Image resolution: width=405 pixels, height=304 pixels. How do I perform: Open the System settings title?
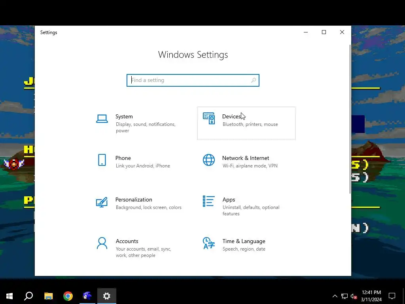click(x=124, y=117)
